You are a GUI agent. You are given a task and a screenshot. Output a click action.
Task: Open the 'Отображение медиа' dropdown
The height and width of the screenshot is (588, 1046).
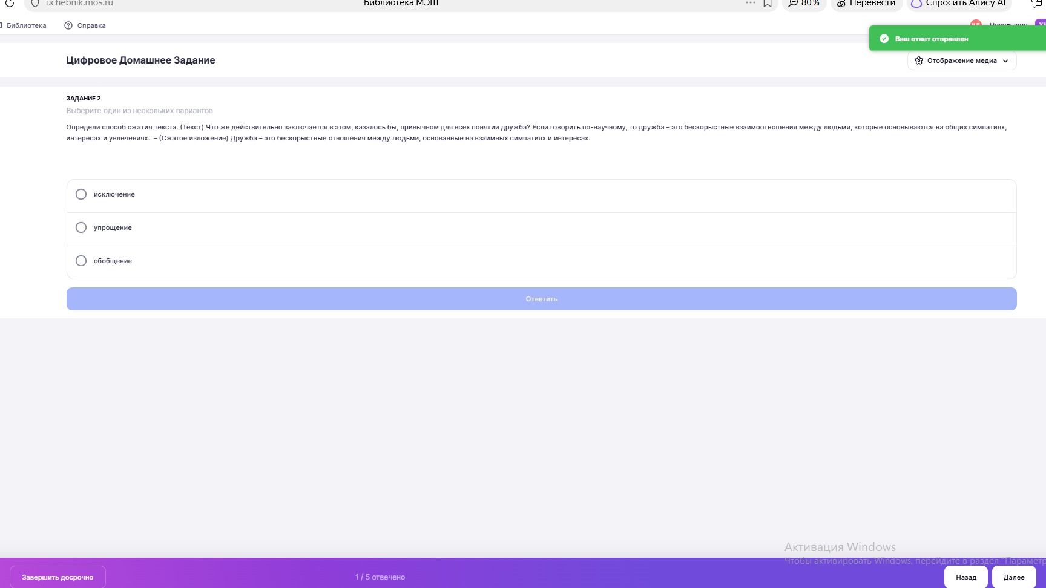961,60
